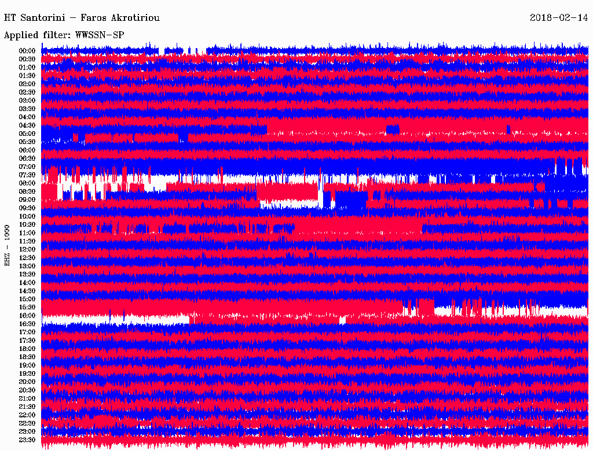
Task: Click the 20:00 time label
Action: point(27,382)
